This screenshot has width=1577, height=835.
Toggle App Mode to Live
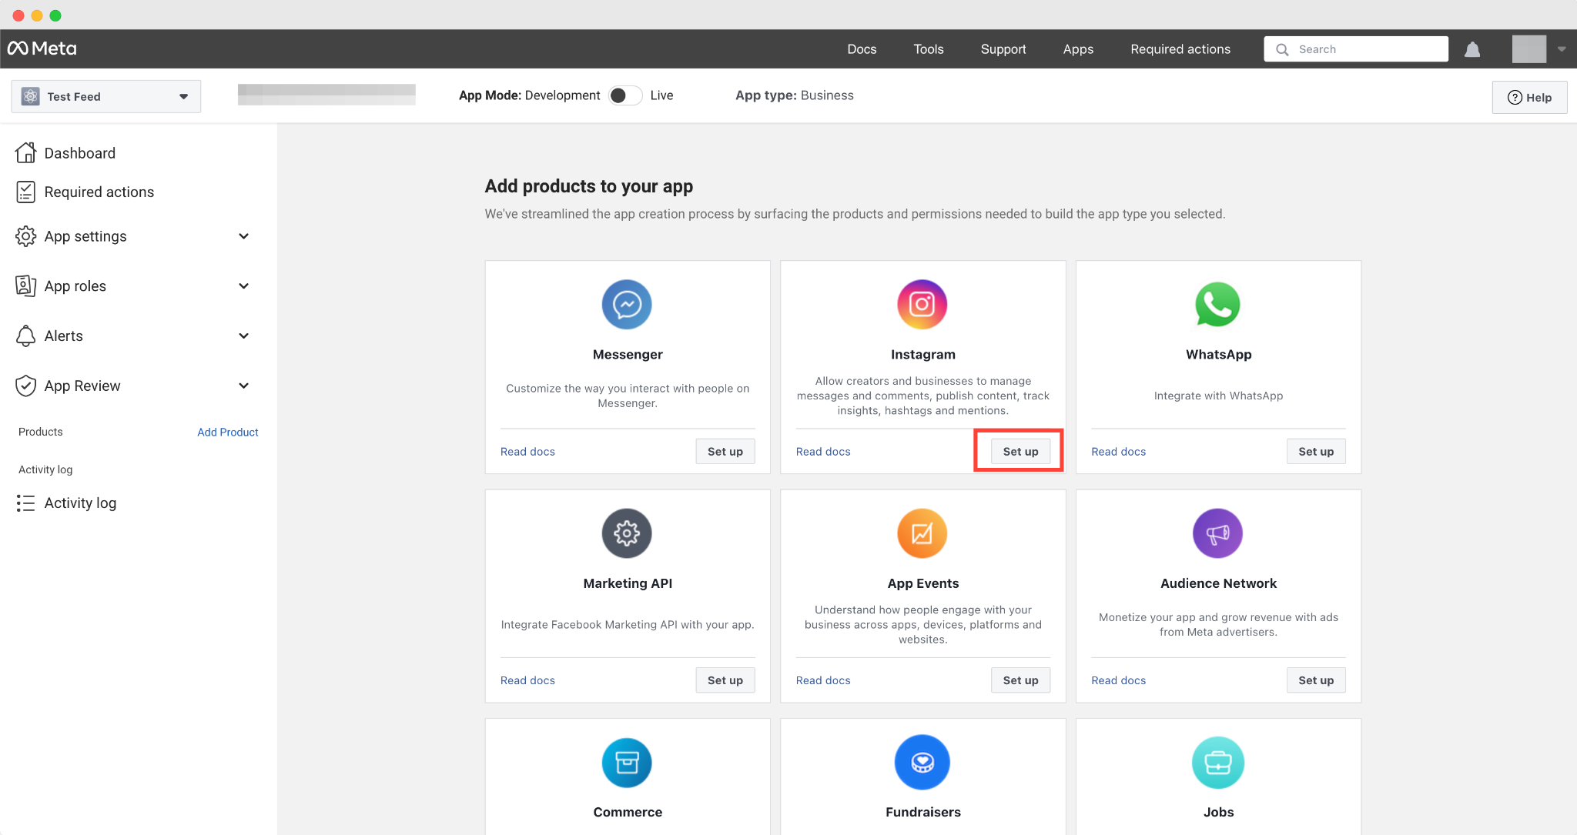624,95
